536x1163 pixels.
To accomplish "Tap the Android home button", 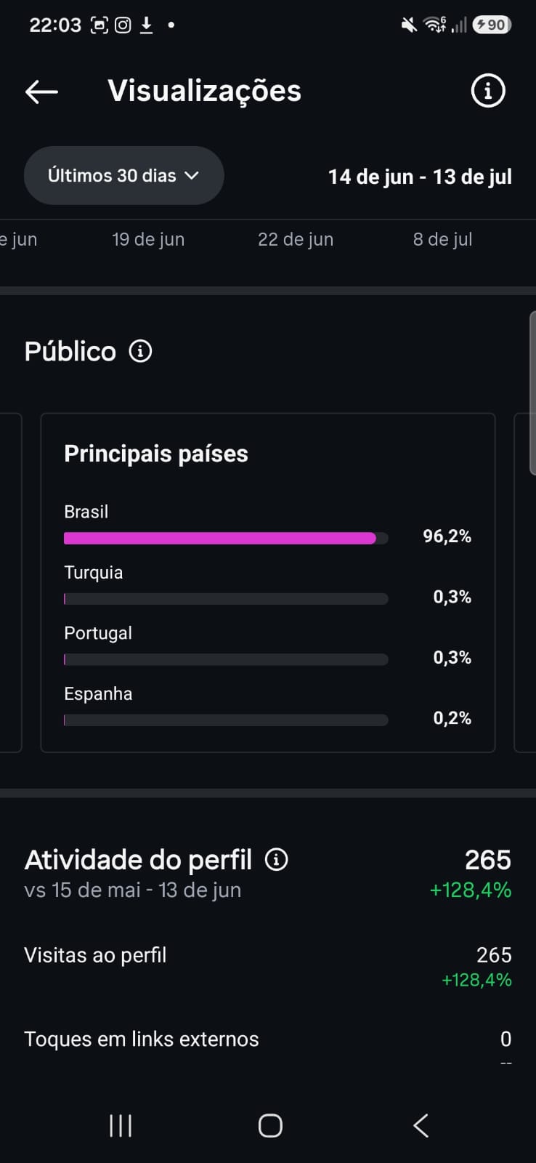I will pyautogui.click(x=270, y=1125).
